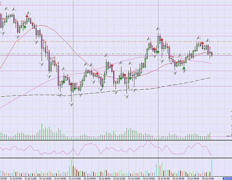Select red sell arrow above 11 Jul 11:00 candle

pos(27,16)
